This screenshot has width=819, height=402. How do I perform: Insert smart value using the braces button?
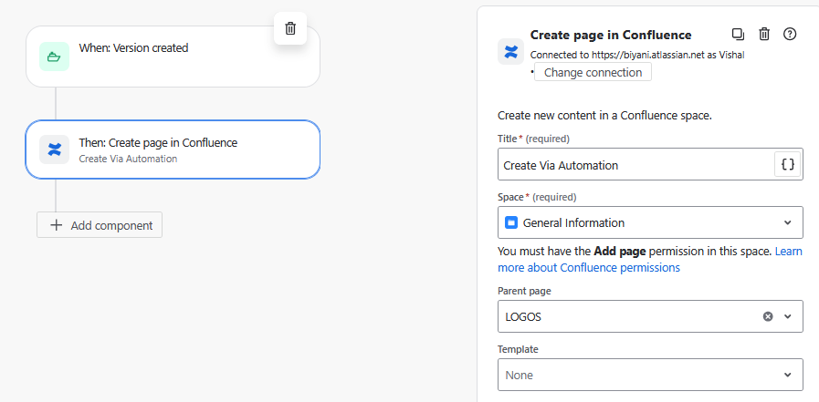[789, 165]
